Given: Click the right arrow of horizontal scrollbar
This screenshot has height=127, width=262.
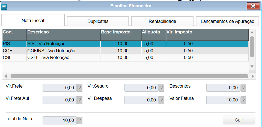Looking at the screenshot, I should pos(252,76).
